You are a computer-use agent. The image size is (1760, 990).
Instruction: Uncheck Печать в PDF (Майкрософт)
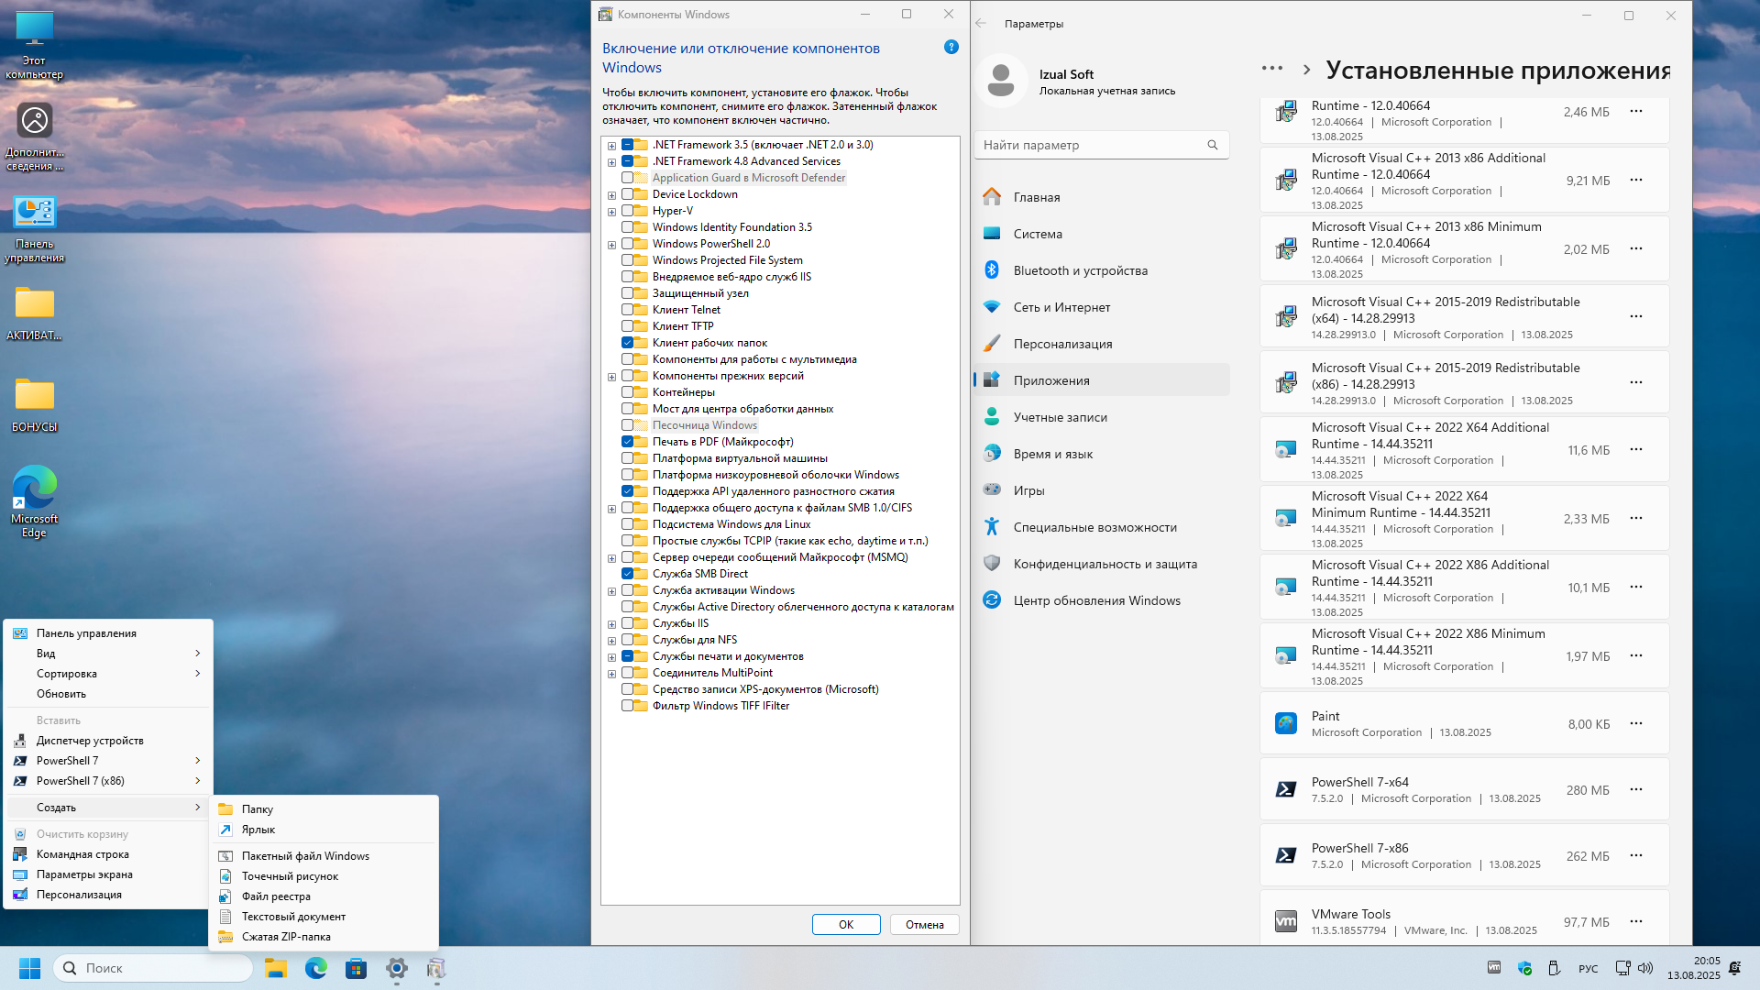pyautogui.click(x=628, y=442)
